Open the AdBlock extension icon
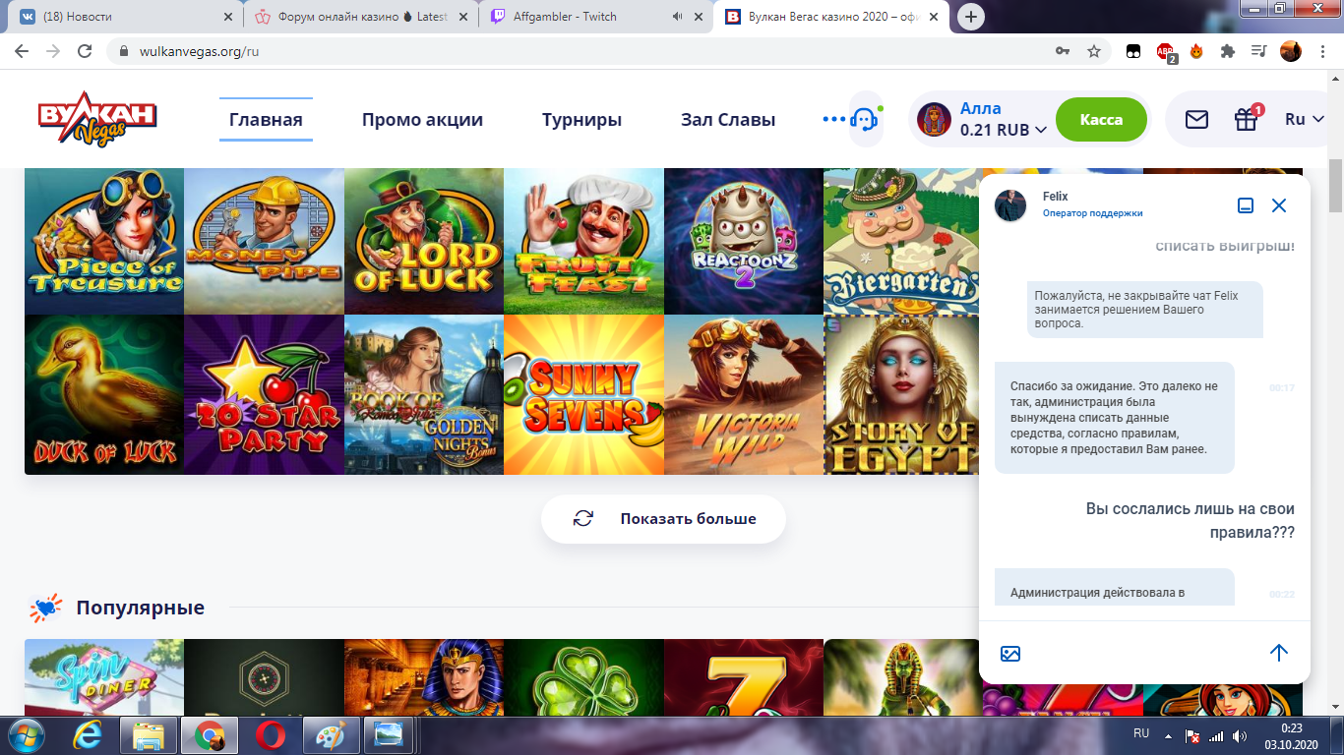Viewport: 1344px width, 755px height. point(1165,52)
